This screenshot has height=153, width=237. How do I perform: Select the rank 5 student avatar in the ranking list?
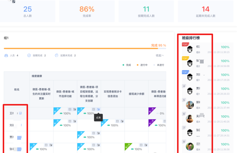(x=190, y=105)
